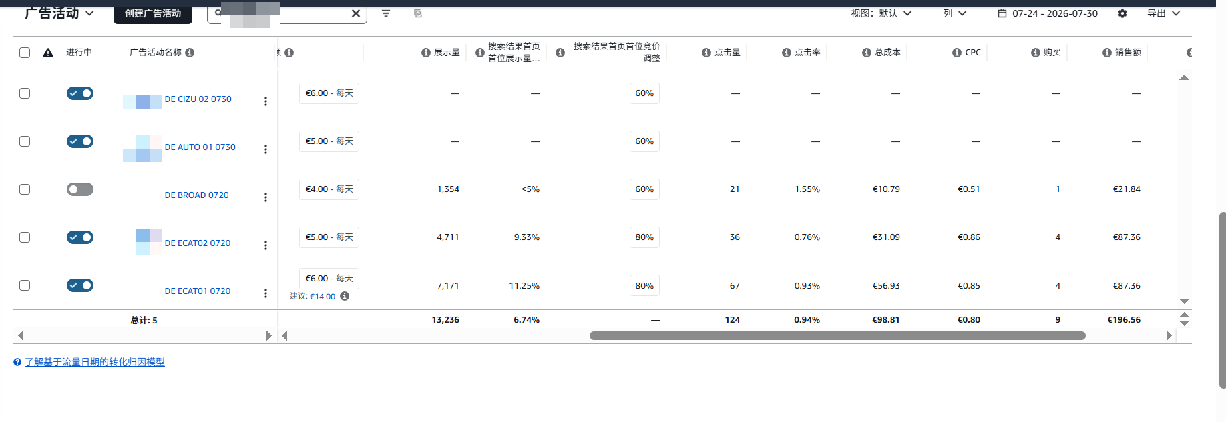Clear the search box with X icon

pyautogui.click(x=356, y=13)
